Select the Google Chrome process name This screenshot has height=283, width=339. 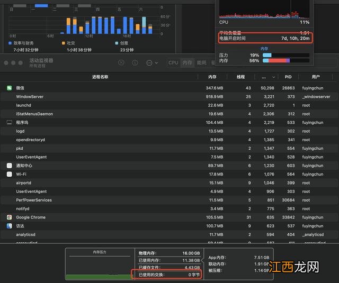31,217
